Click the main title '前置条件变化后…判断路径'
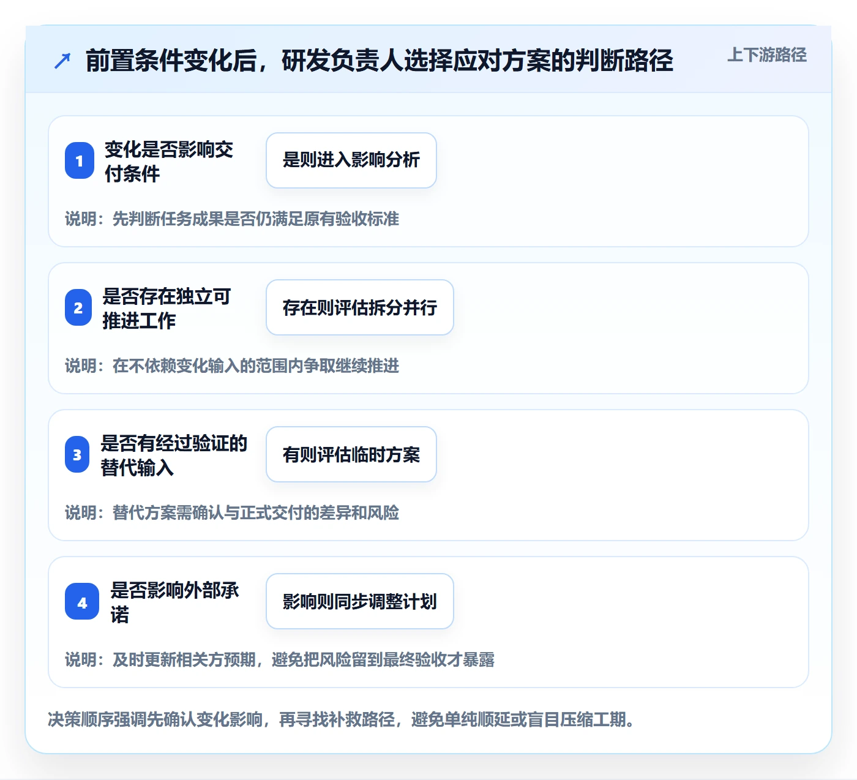The height and width of the screenshot is (780, 857). [x=380, y=61]
